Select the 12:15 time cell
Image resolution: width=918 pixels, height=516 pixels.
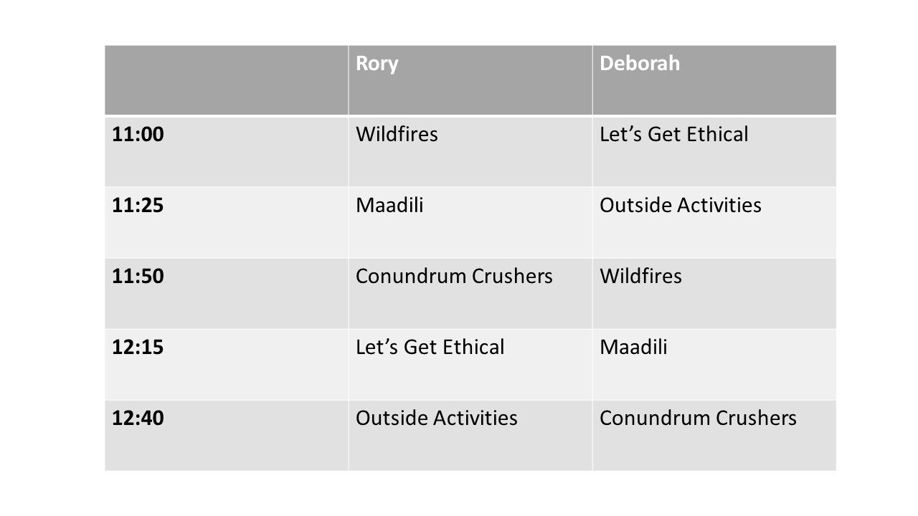pyautogui.click(x=227, y=364)
